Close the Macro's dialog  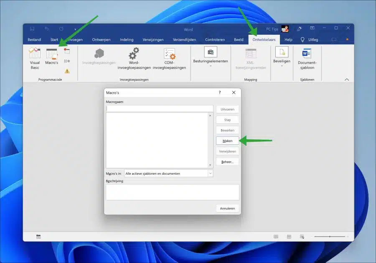(x=234, y=92)
